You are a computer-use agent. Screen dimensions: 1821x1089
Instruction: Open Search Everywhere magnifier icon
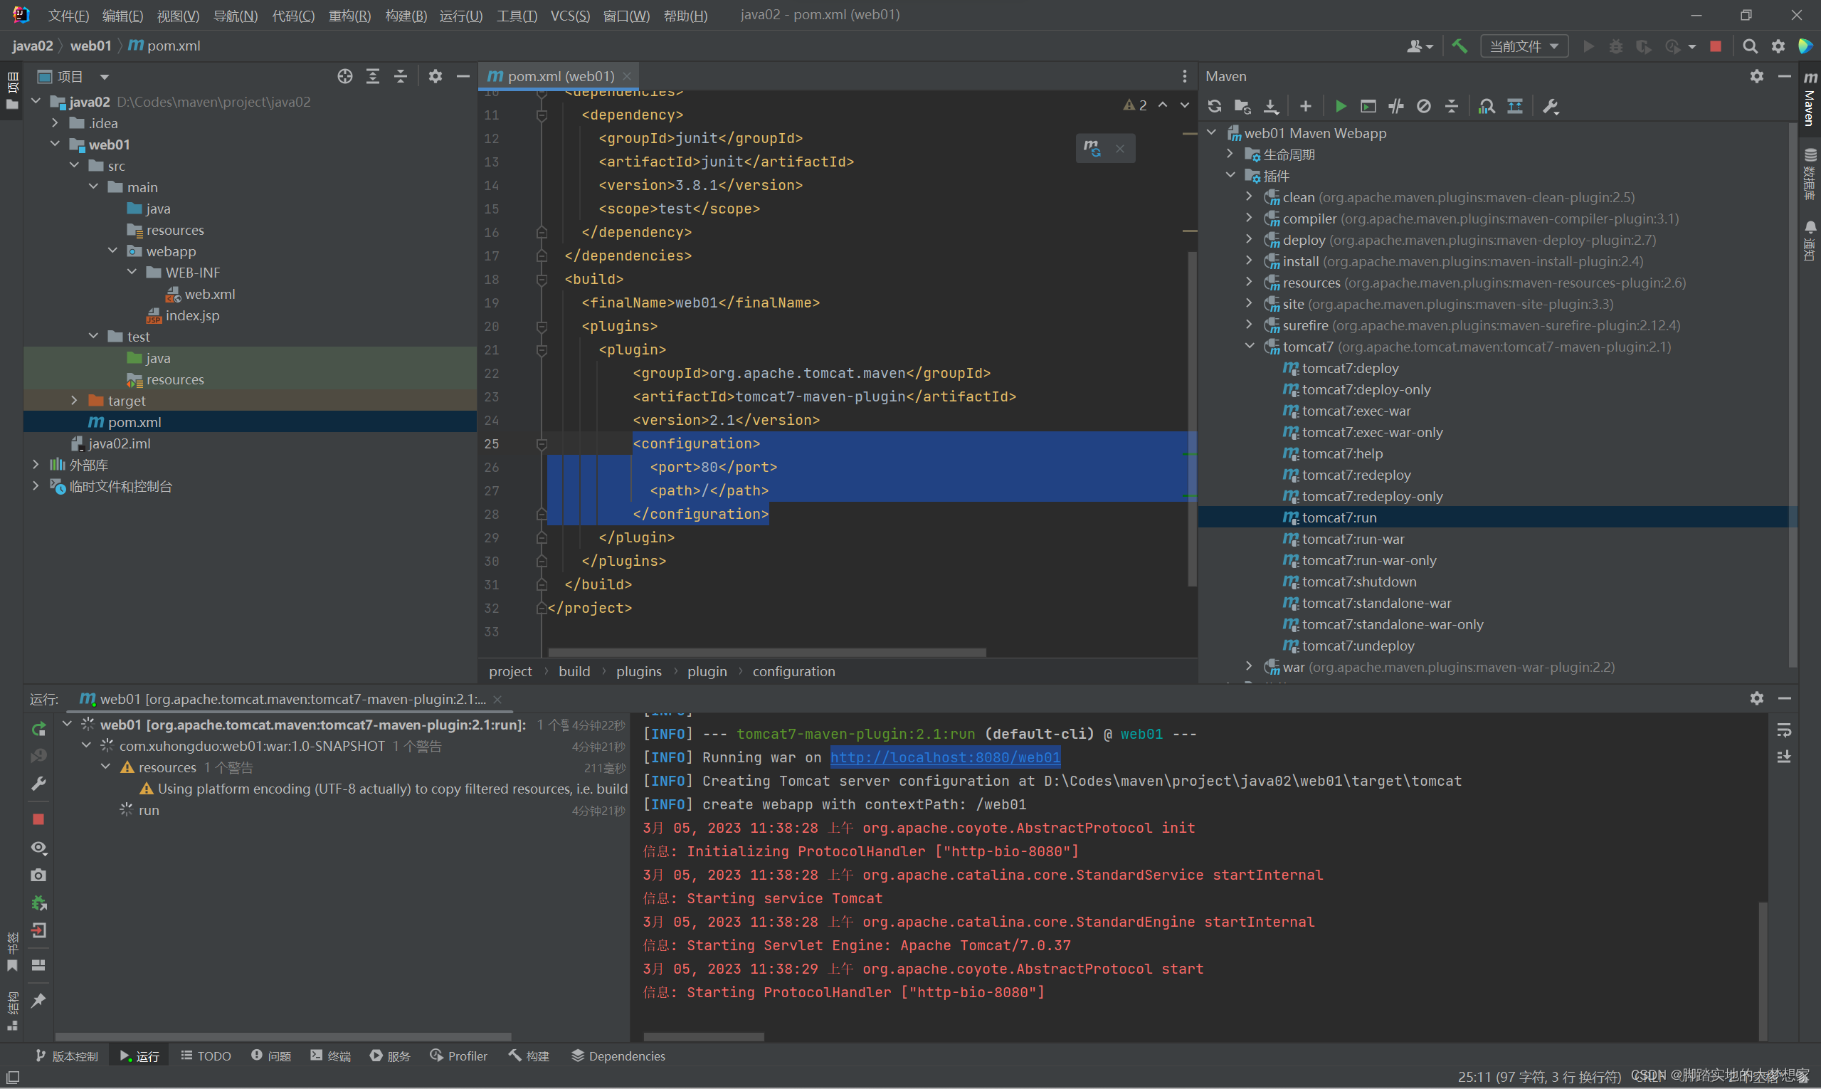(1750, 46)
